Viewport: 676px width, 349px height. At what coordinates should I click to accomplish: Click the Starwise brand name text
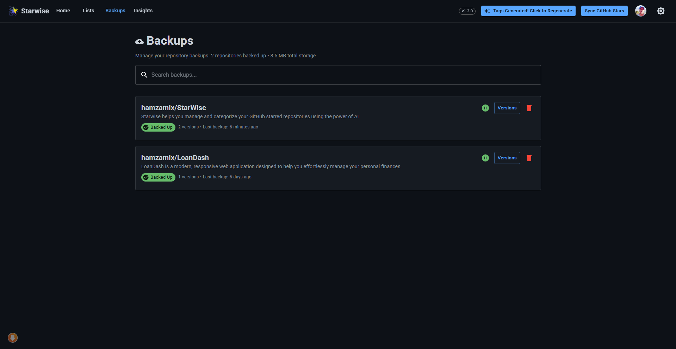click(x=35, y=11)
